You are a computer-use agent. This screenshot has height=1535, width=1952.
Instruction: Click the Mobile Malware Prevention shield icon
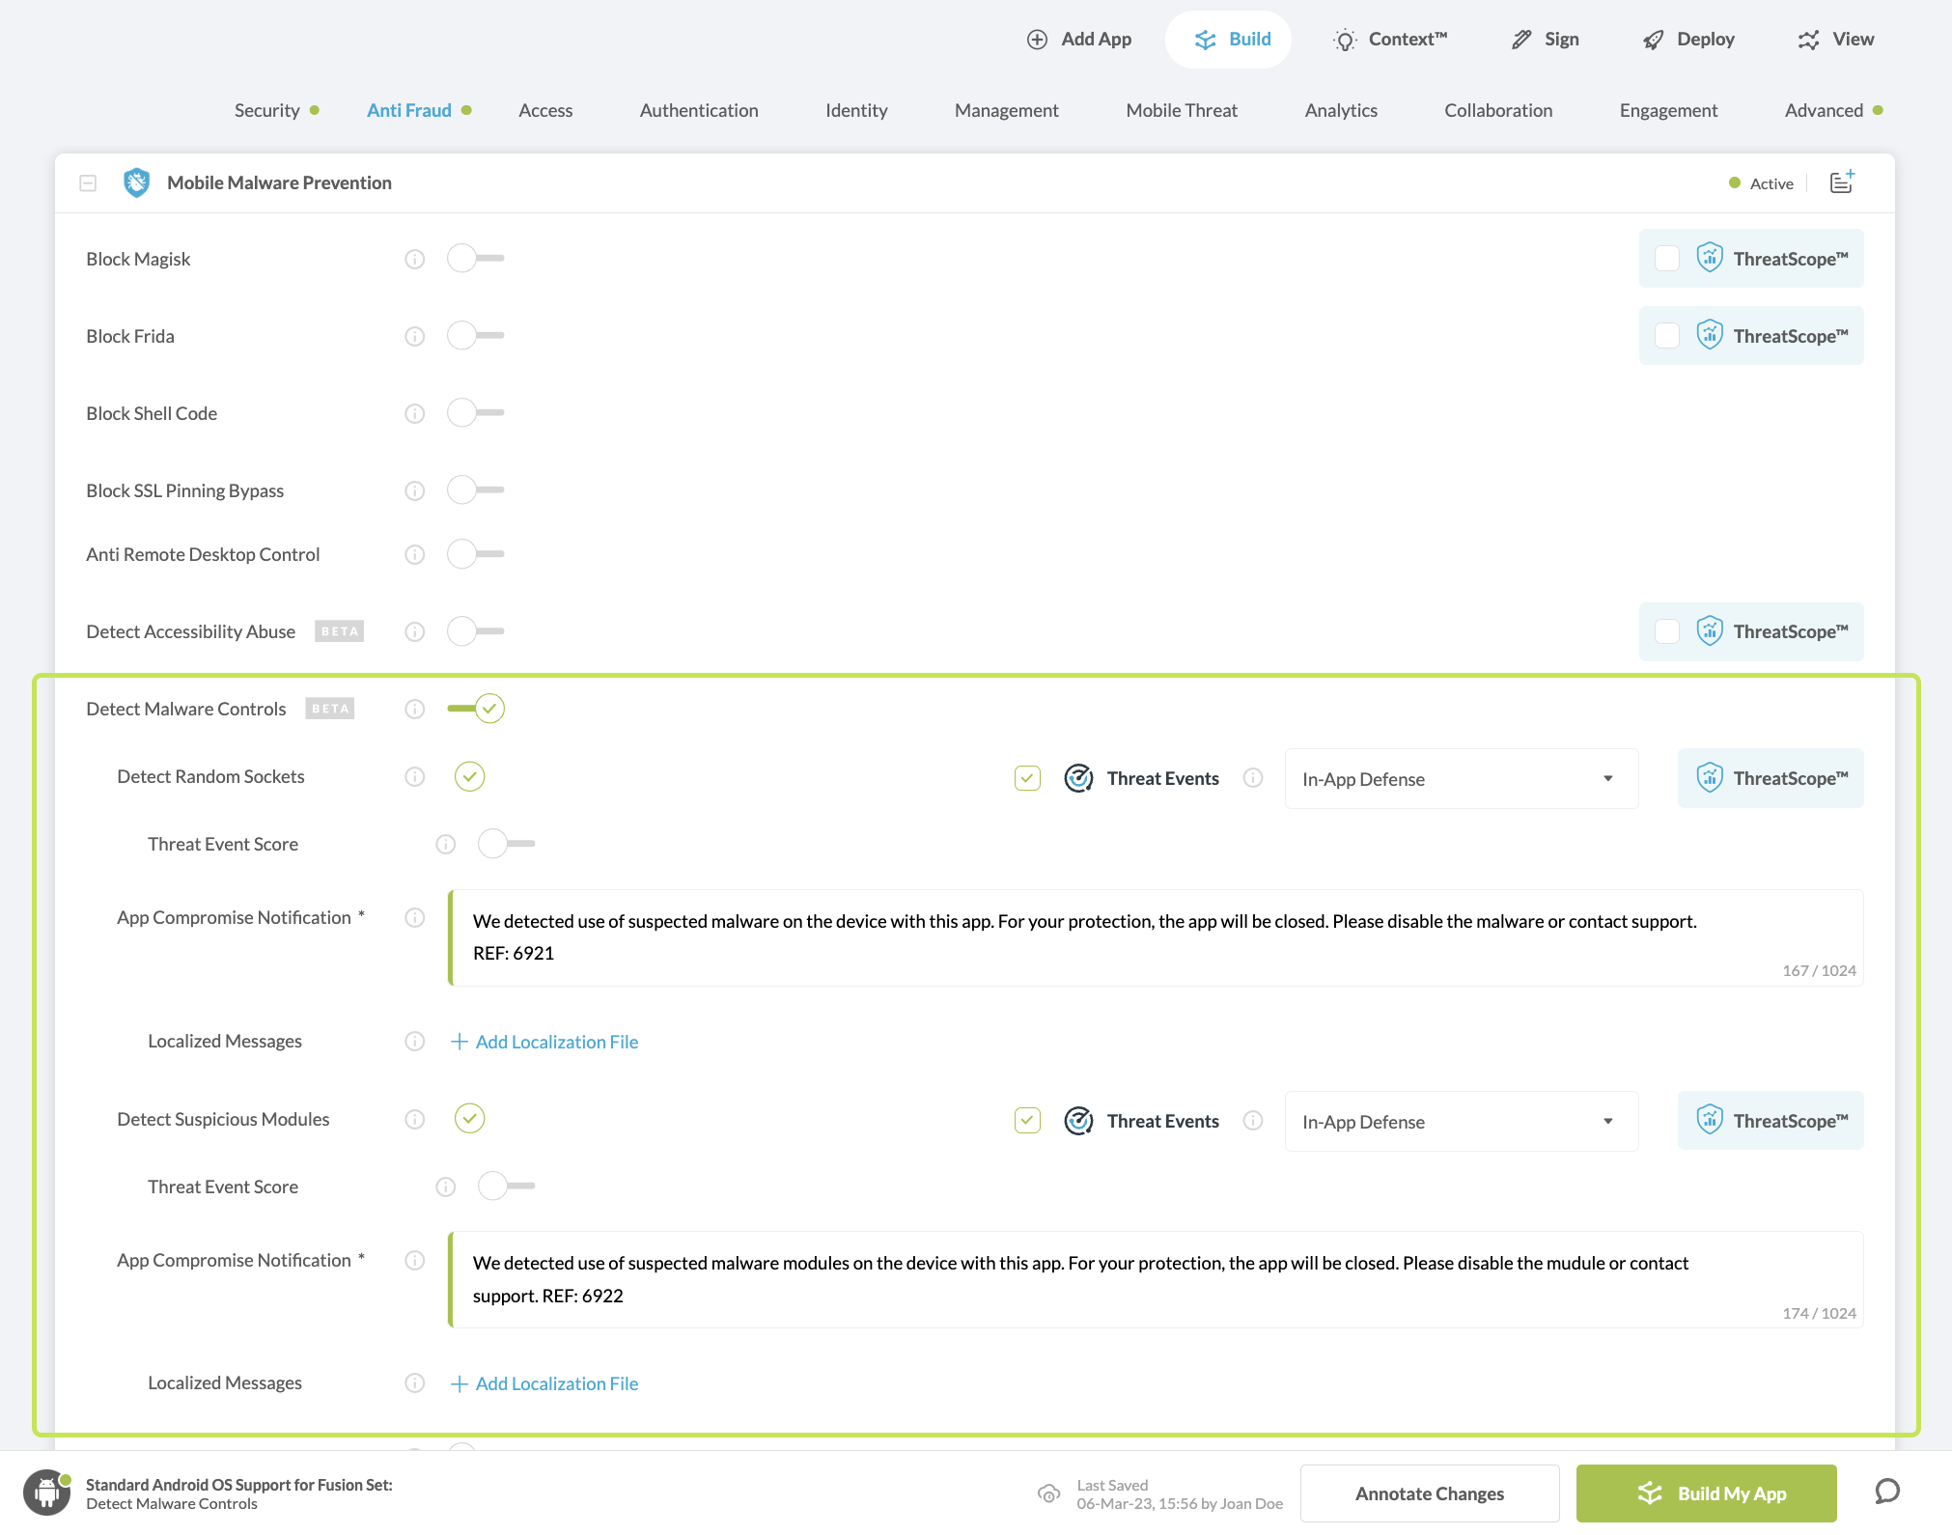click(x=137, y=182)
